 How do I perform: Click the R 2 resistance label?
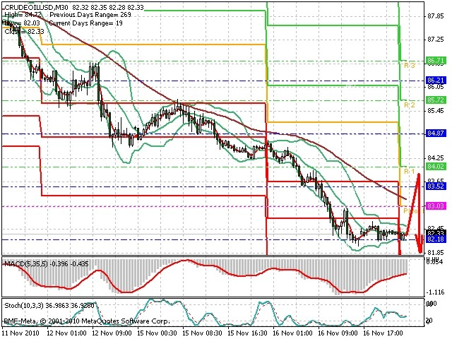tap(410, 105)
